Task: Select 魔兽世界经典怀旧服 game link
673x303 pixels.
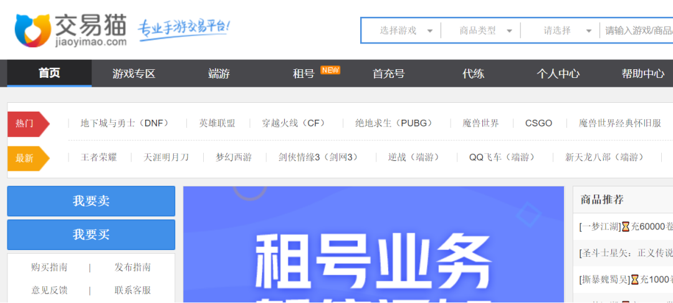Action: click(x=620, y=123)
